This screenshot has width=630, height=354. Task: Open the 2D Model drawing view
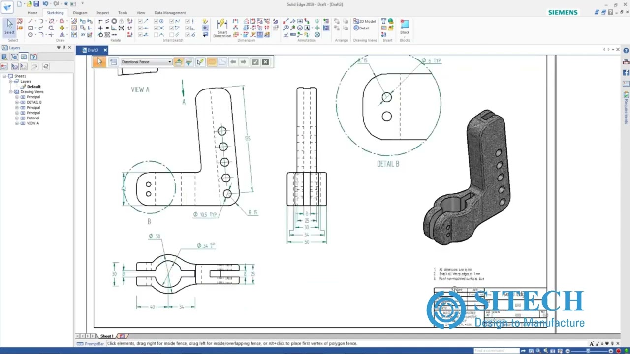coord(365,21)
